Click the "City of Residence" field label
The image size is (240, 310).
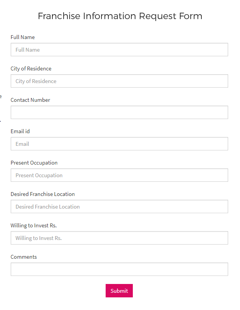point(31,69)
